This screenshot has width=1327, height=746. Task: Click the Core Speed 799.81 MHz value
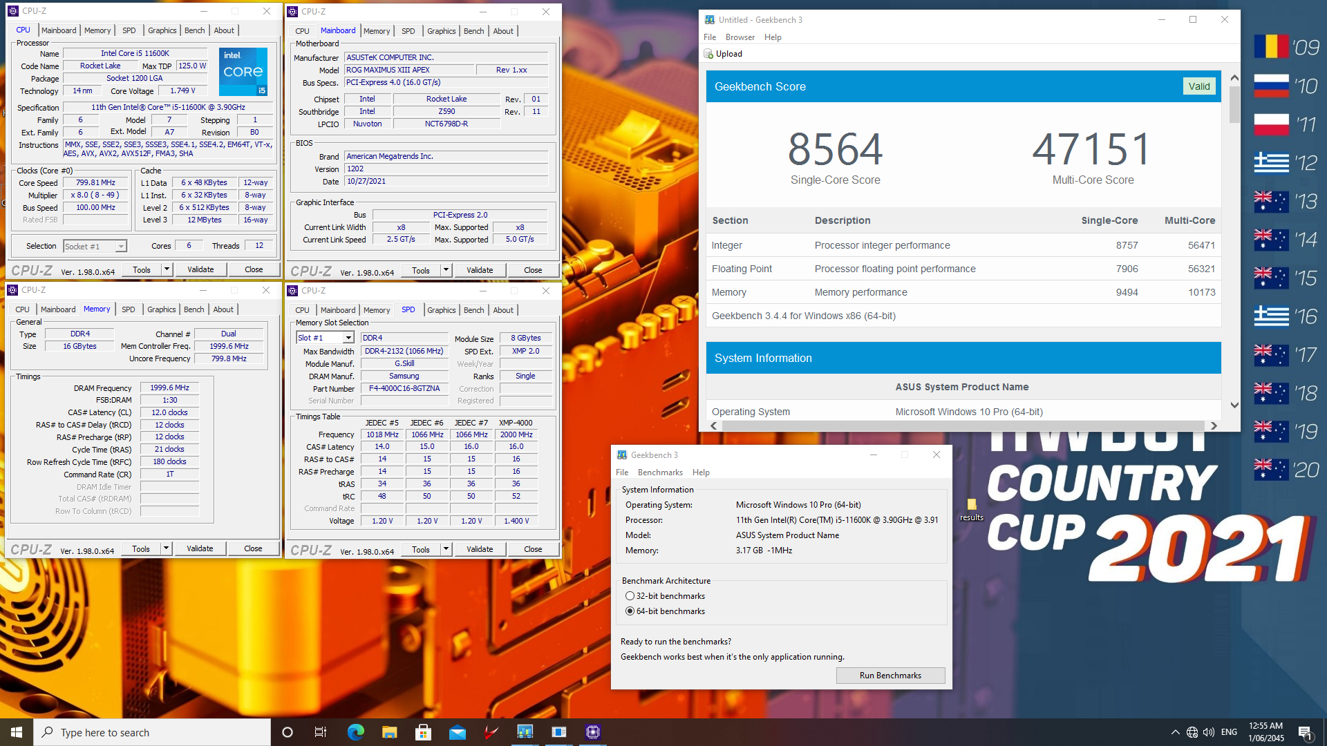(95, 183)
